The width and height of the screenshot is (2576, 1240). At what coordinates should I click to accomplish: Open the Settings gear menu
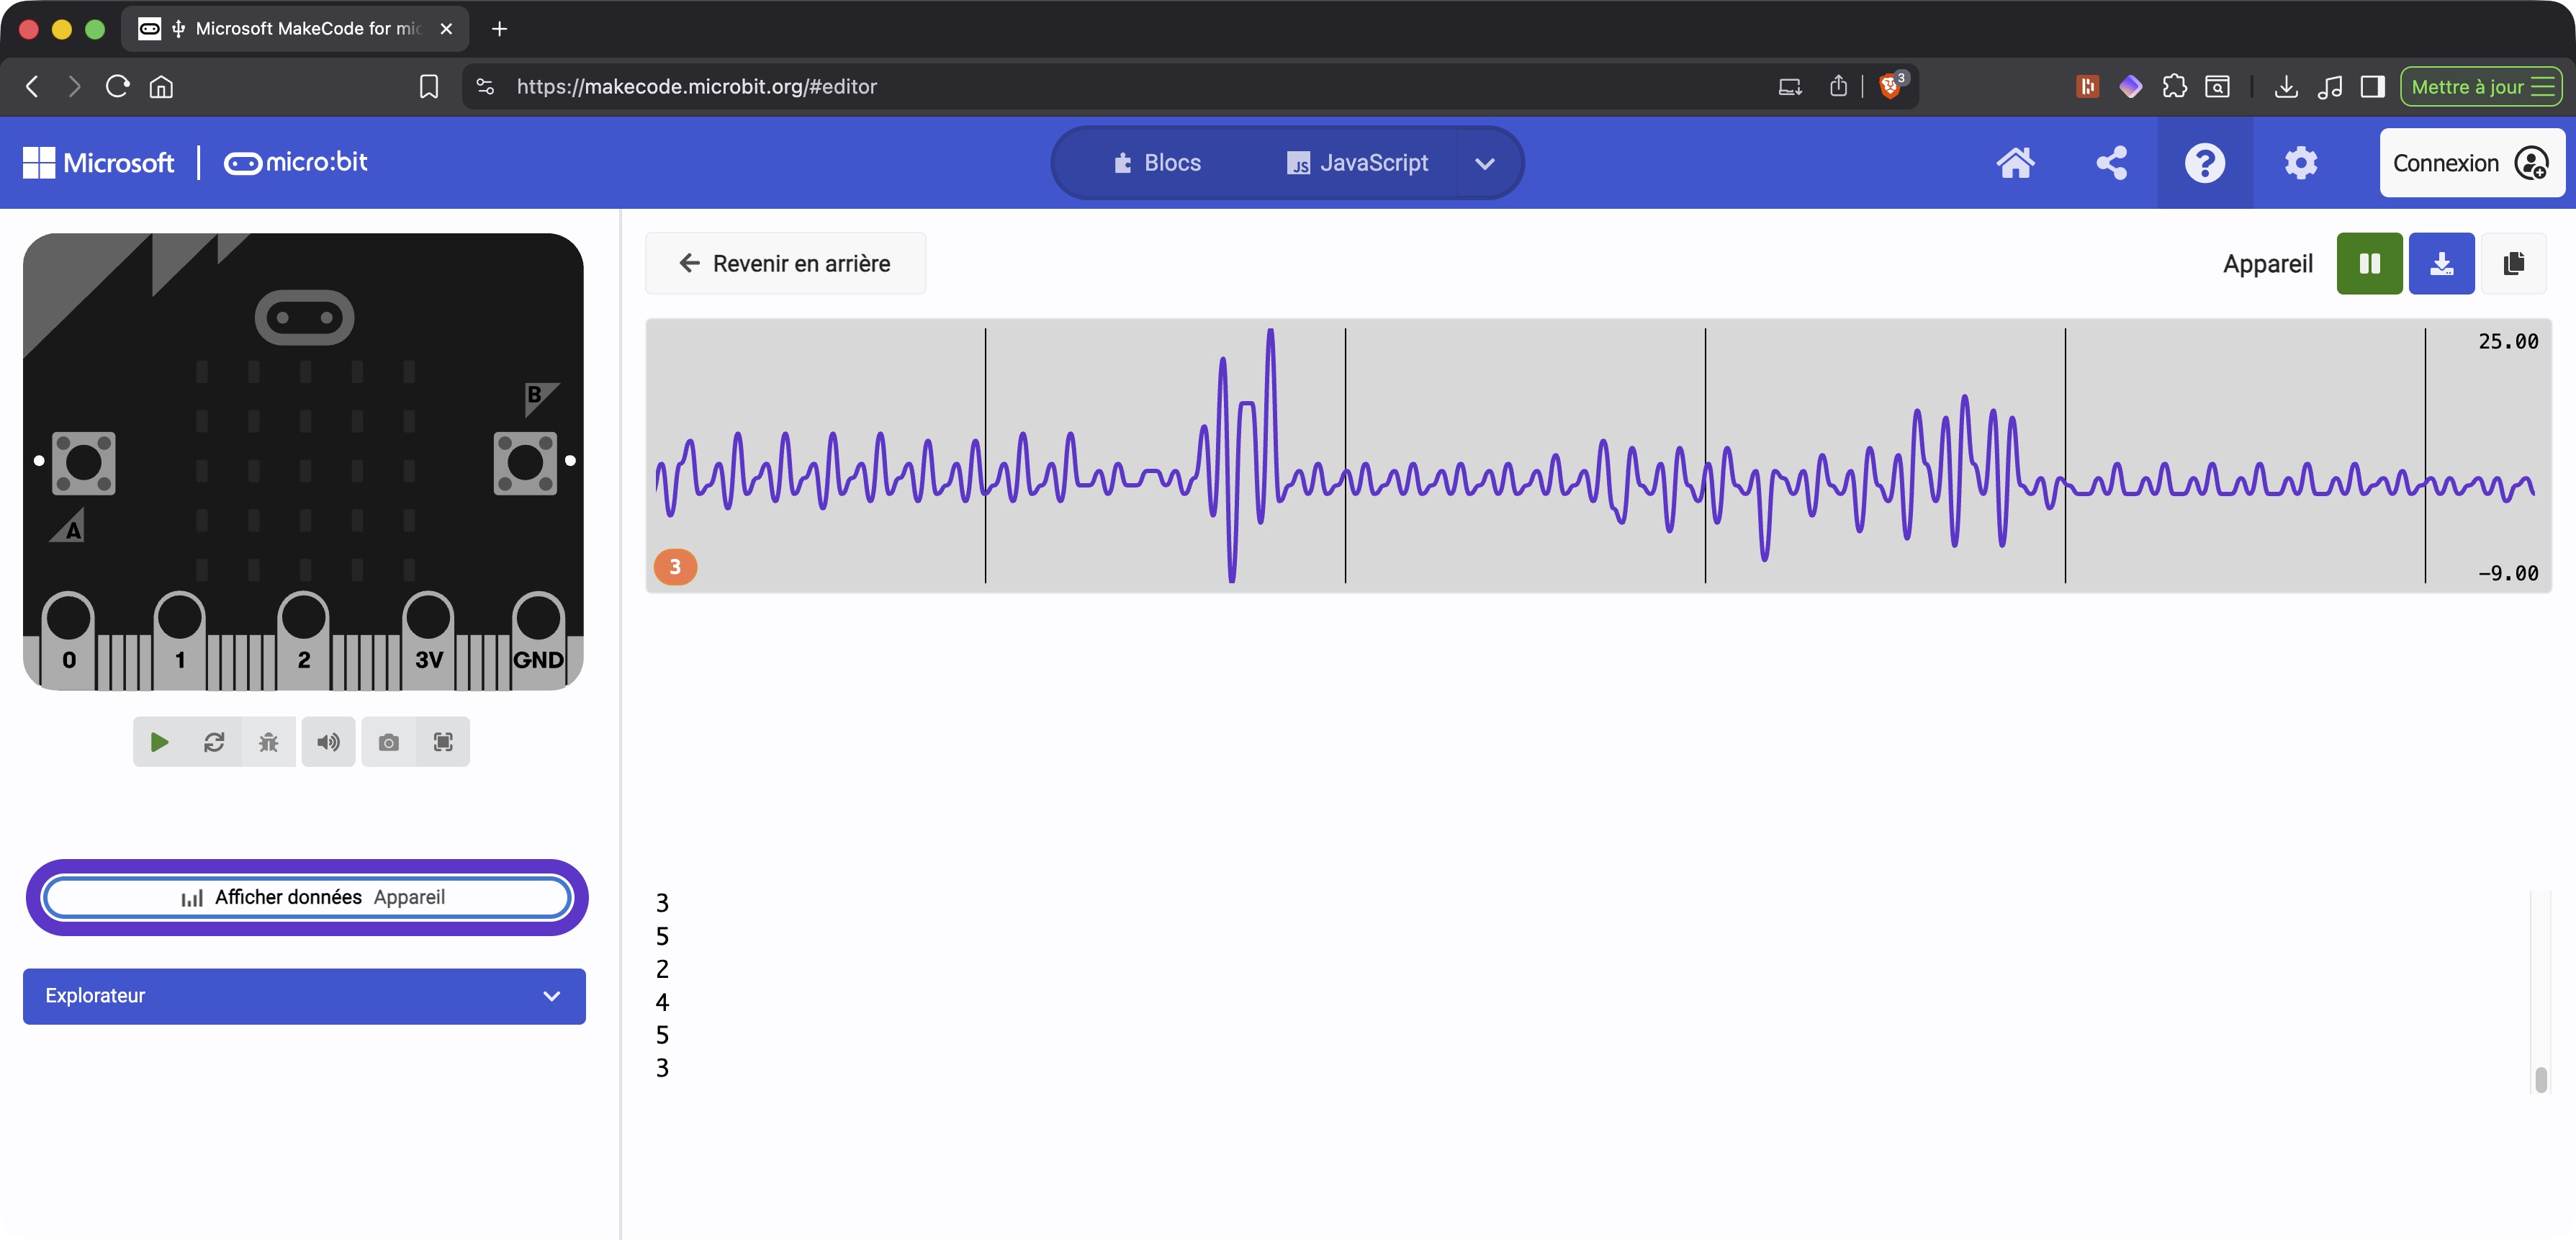pos(2300,163)
